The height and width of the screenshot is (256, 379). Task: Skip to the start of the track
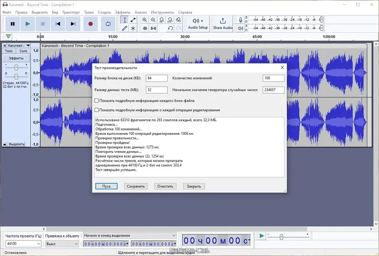coord(58,24)
